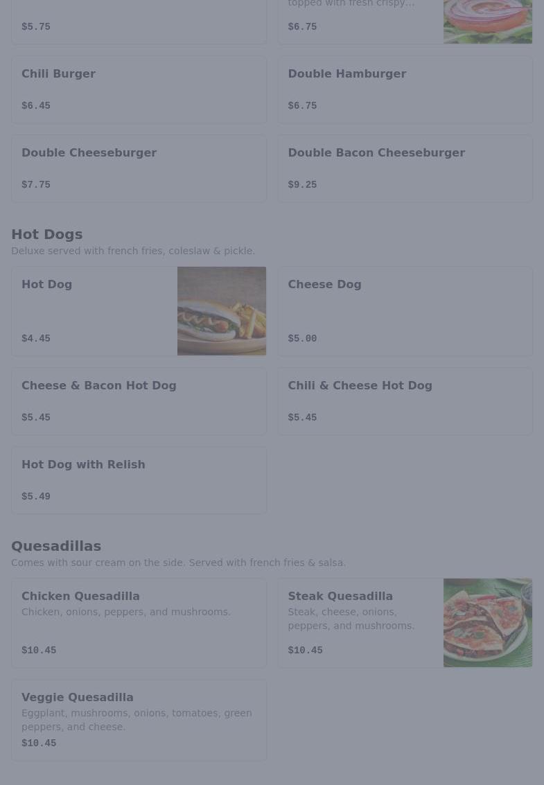This screenshot has height=785, width=544.
Task: Choose the Double Cheeseburger item
Action: tap(139, 169)
